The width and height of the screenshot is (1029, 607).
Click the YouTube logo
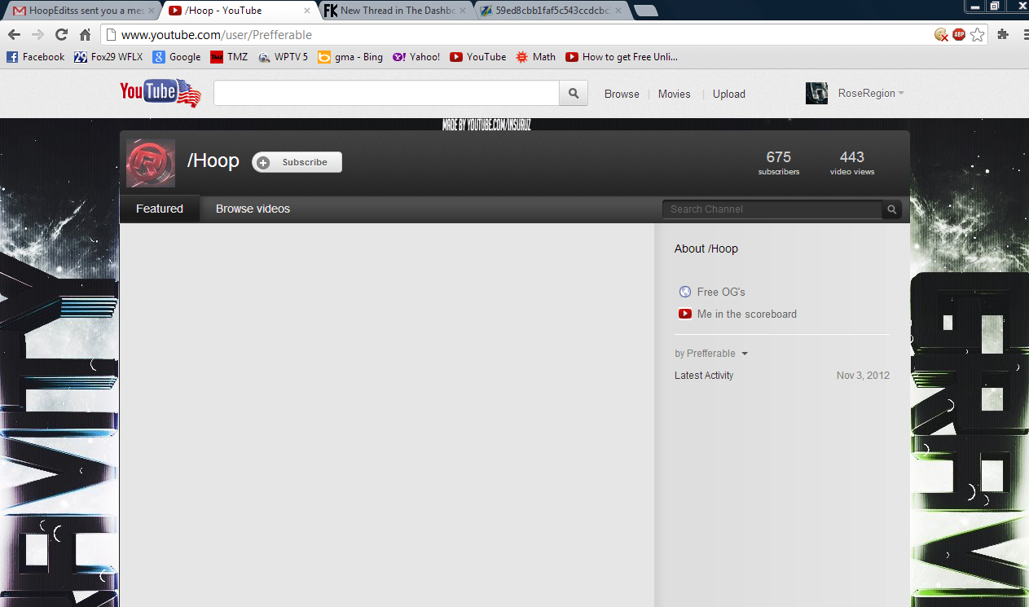(x=160, y=93)
